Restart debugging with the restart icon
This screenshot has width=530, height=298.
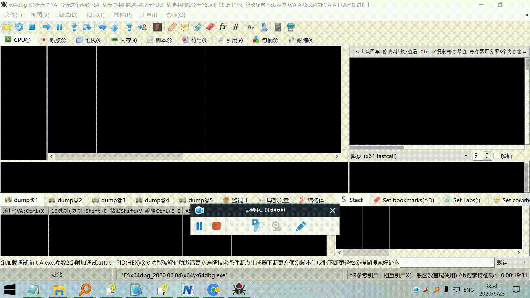pos(19,27)
